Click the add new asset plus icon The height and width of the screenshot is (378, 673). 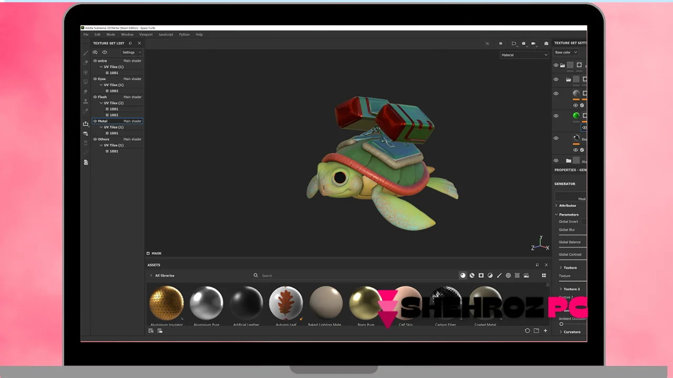tap(545, 331)
